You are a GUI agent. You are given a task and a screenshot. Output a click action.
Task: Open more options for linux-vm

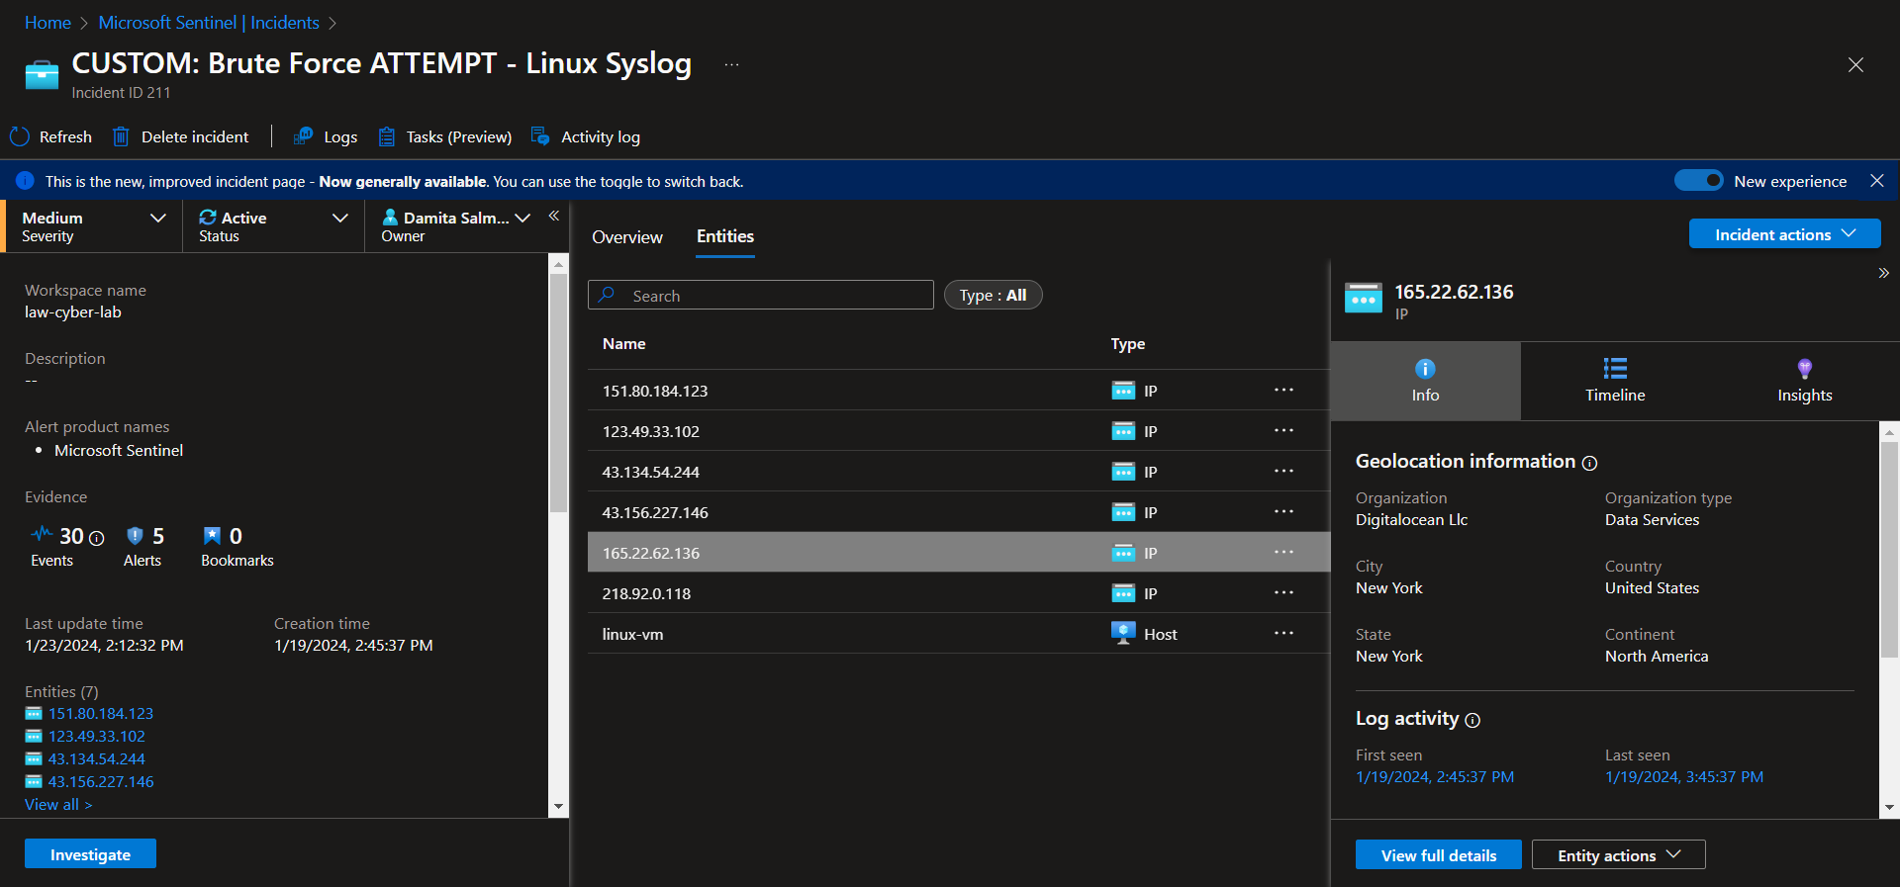click(x=1283, y=633)
